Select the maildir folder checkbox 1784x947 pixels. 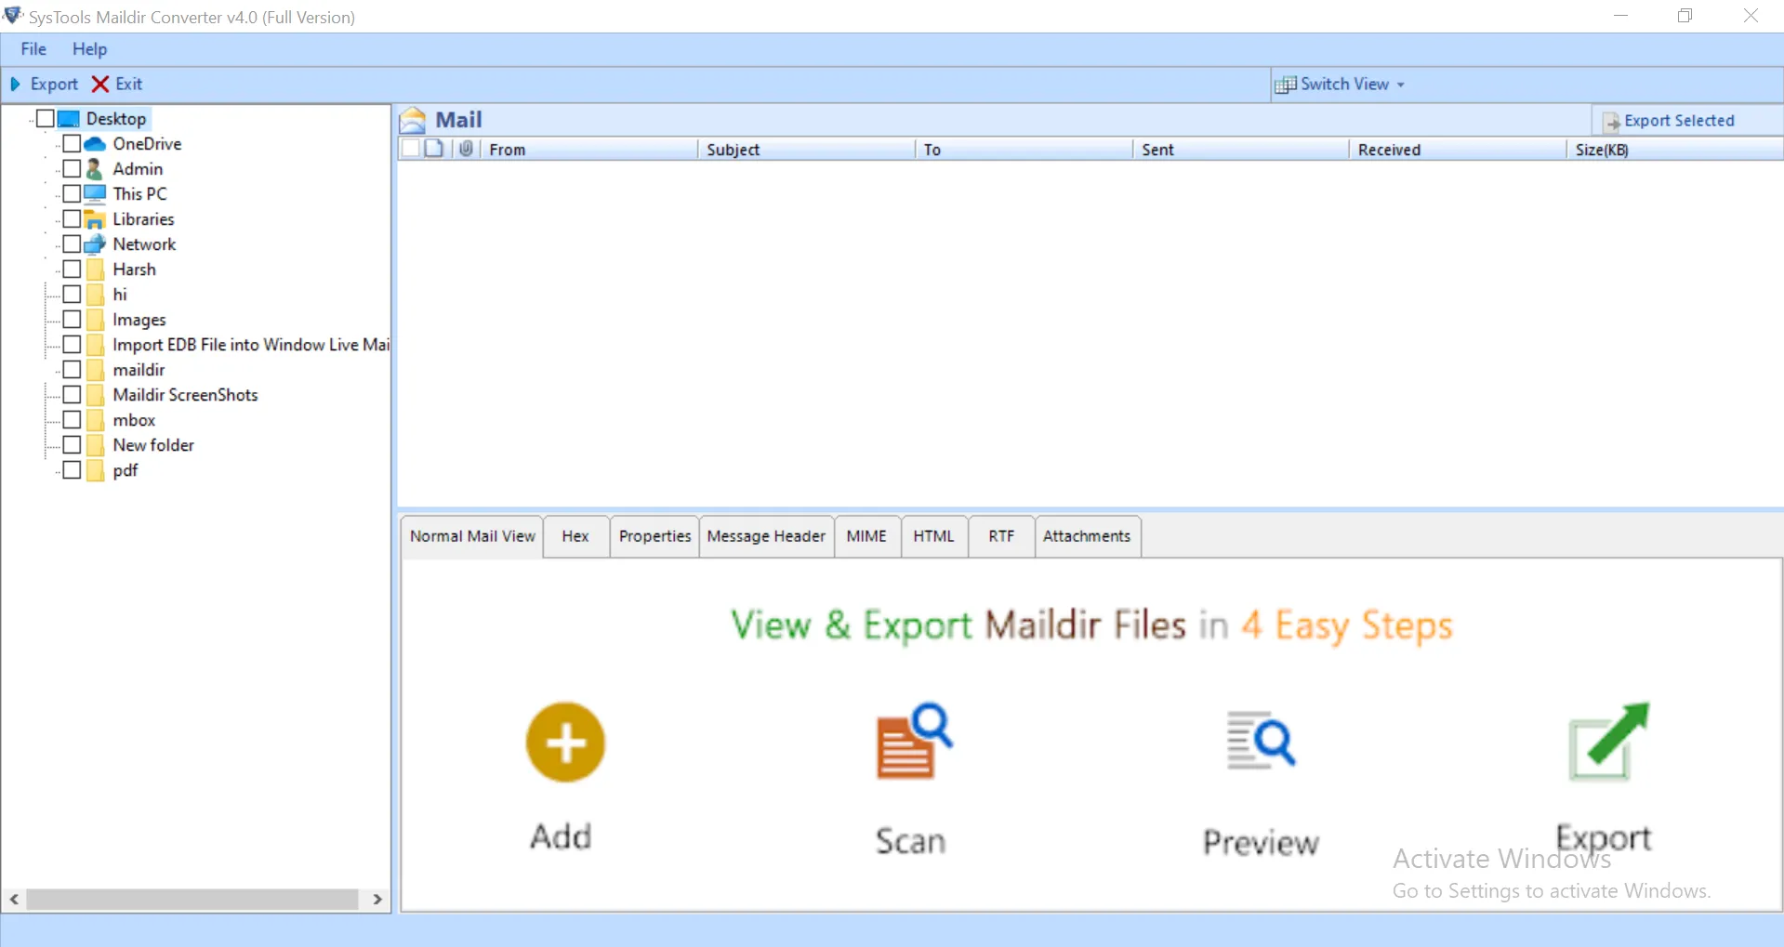click(72, 369)
